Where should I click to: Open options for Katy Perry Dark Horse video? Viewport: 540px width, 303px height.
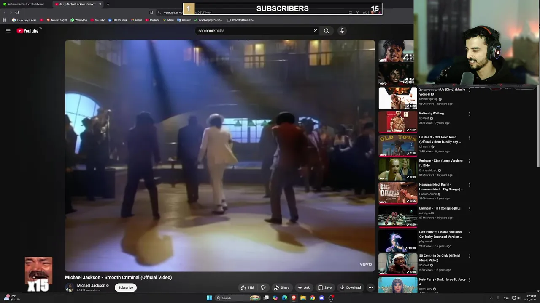[470, 280]
